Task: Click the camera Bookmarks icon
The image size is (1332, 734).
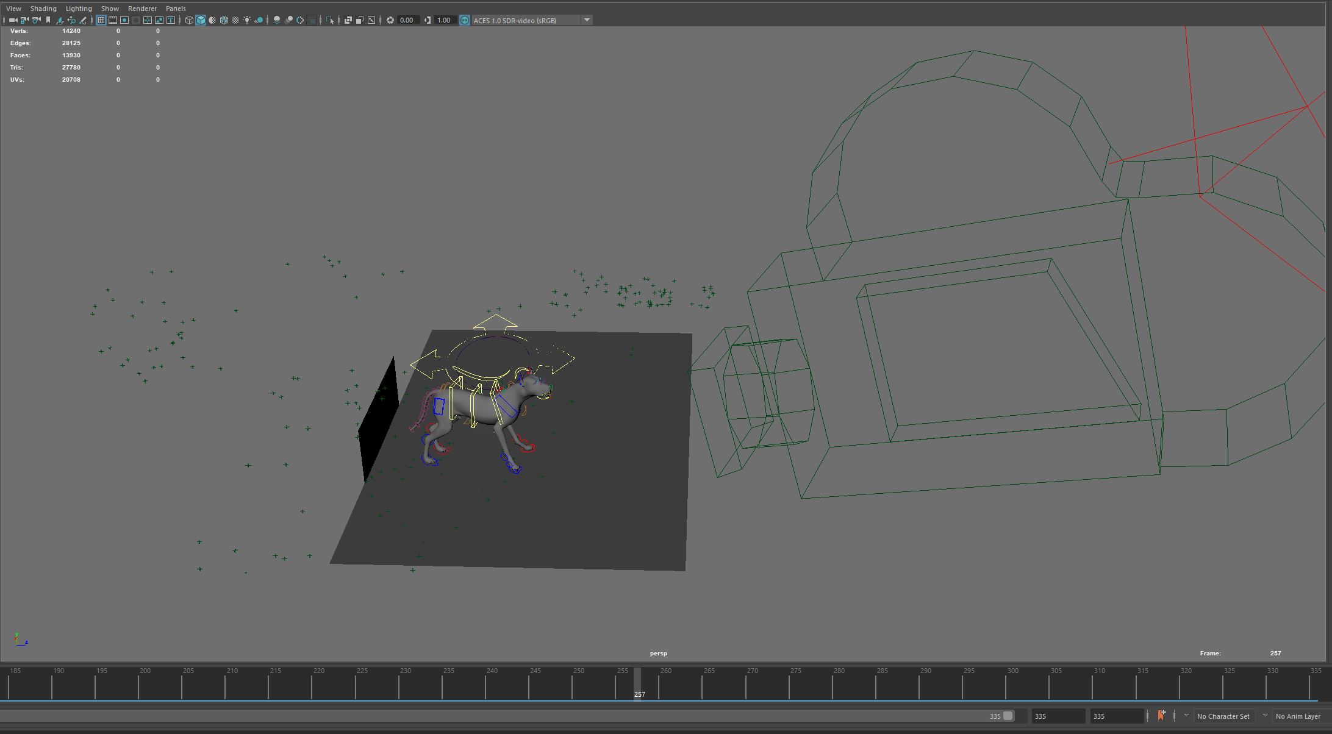Action: (x=48, y=20)
